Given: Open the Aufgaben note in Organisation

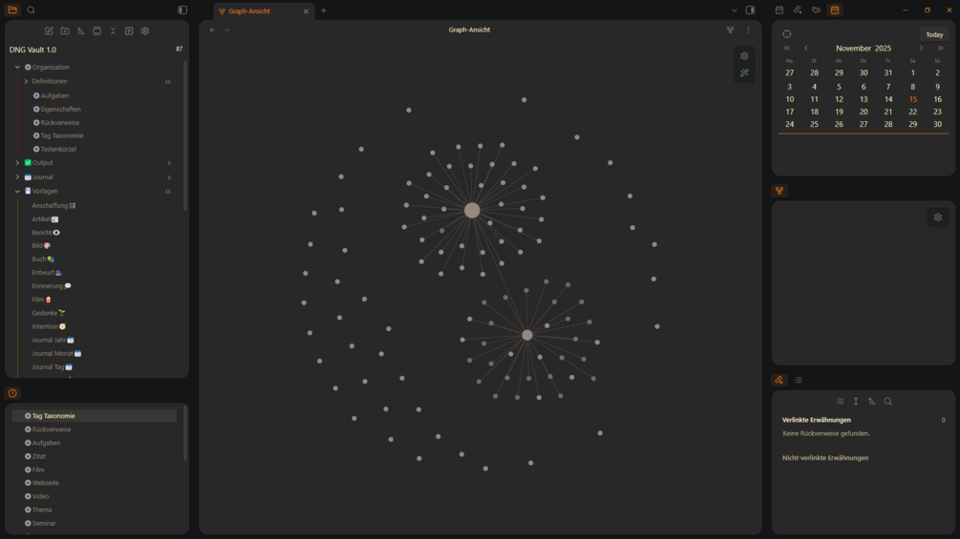Looking at the screenshot, I should 51,96.
